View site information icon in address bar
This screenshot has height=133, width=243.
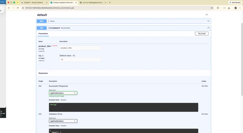23,8
